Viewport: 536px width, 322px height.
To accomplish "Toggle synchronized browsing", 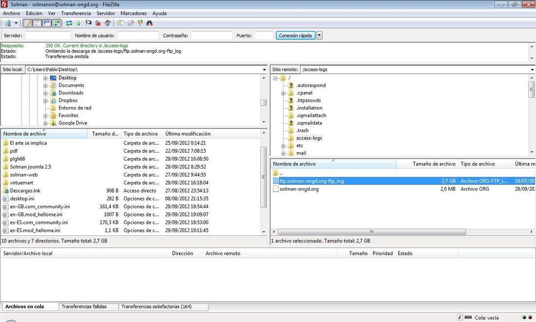I will pos(140,23).
